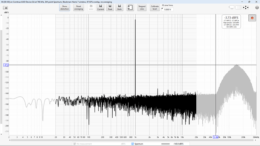
Task: Open the Stepped sine dialog
Action: pyautogui.click(x=142, y=8)
